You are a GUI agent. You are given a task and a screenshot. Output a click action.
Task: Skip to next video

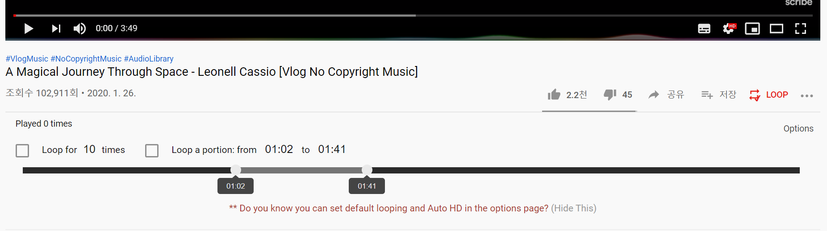pyautogui.click(x=56, y=29)
